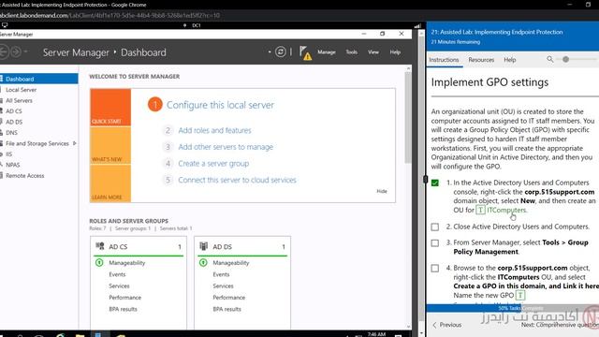This screenshot has height=337, width=599.
Task: Open Services in the AD DS tile
Action: coord(223,286)
